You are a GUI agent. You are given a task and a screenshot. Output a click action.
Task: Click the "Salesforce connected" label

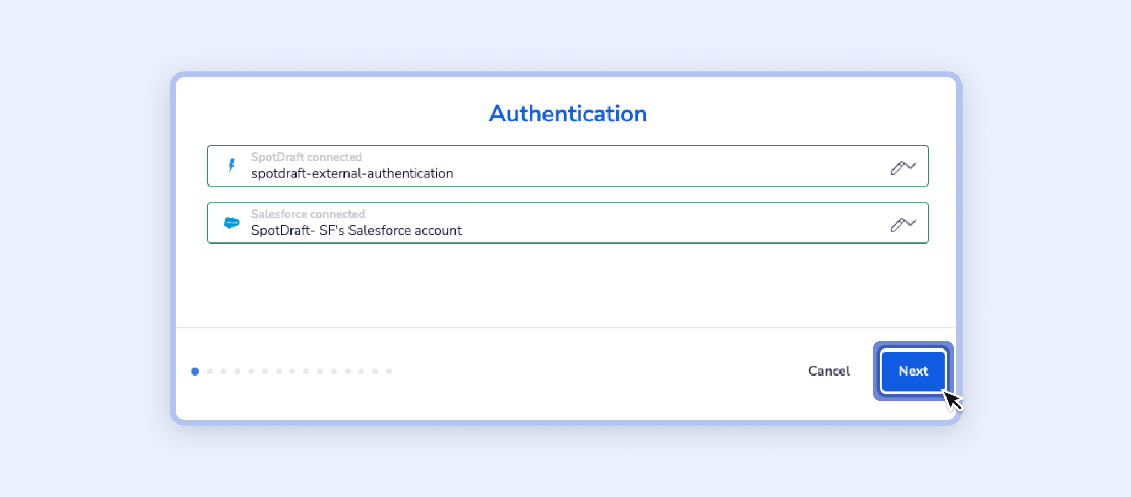click(308, 214)
